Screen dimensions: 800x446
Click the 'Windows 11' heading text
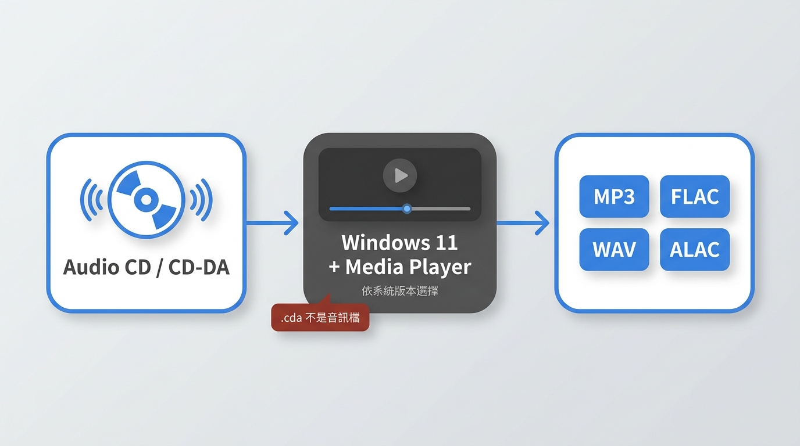point(400,242)
